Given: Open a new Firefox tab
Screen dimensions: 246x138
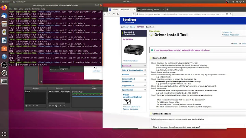Looking at the screenshot, I should click(167, 10).
